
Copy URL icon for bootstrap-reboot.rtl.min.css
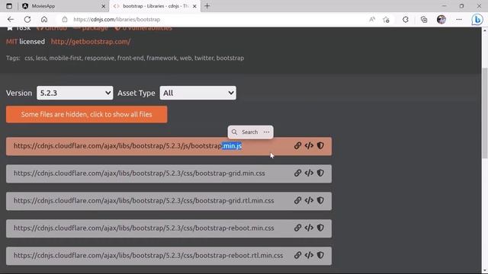coord(297,255)
